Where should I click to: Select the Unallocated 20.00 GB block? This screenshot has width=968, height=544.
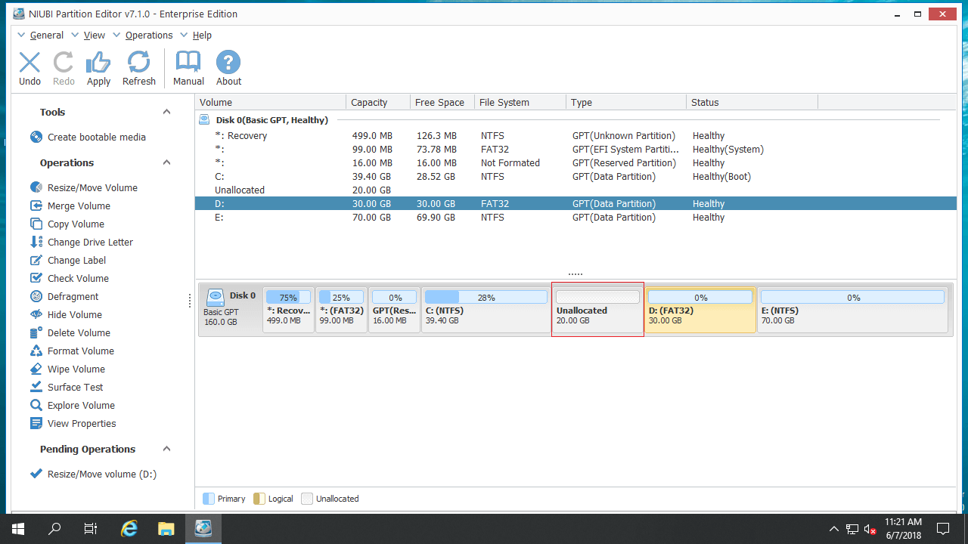tap(597, 310)
